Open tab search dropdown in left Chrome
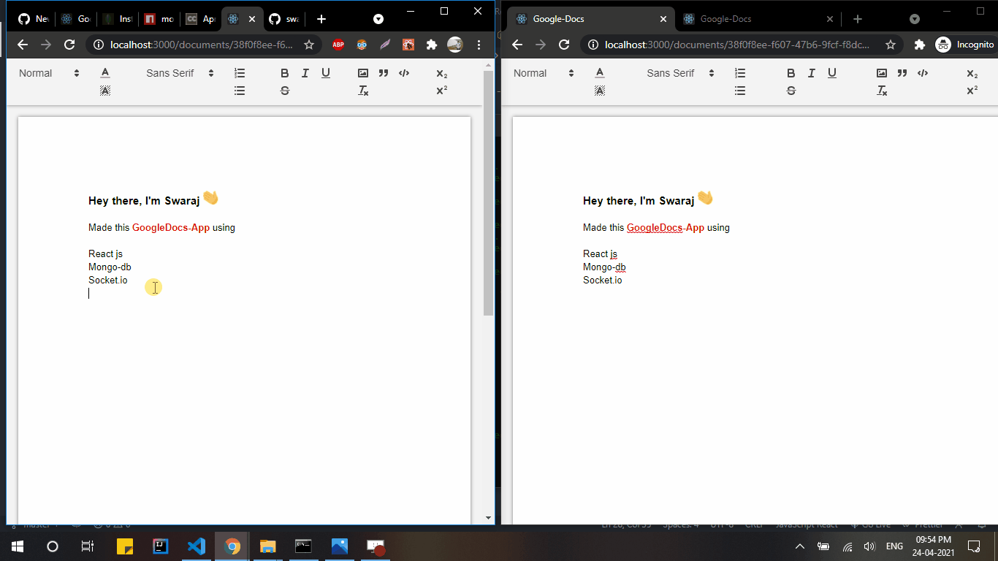The width and height of the screenshot is (998, 561). coord(378,19)
